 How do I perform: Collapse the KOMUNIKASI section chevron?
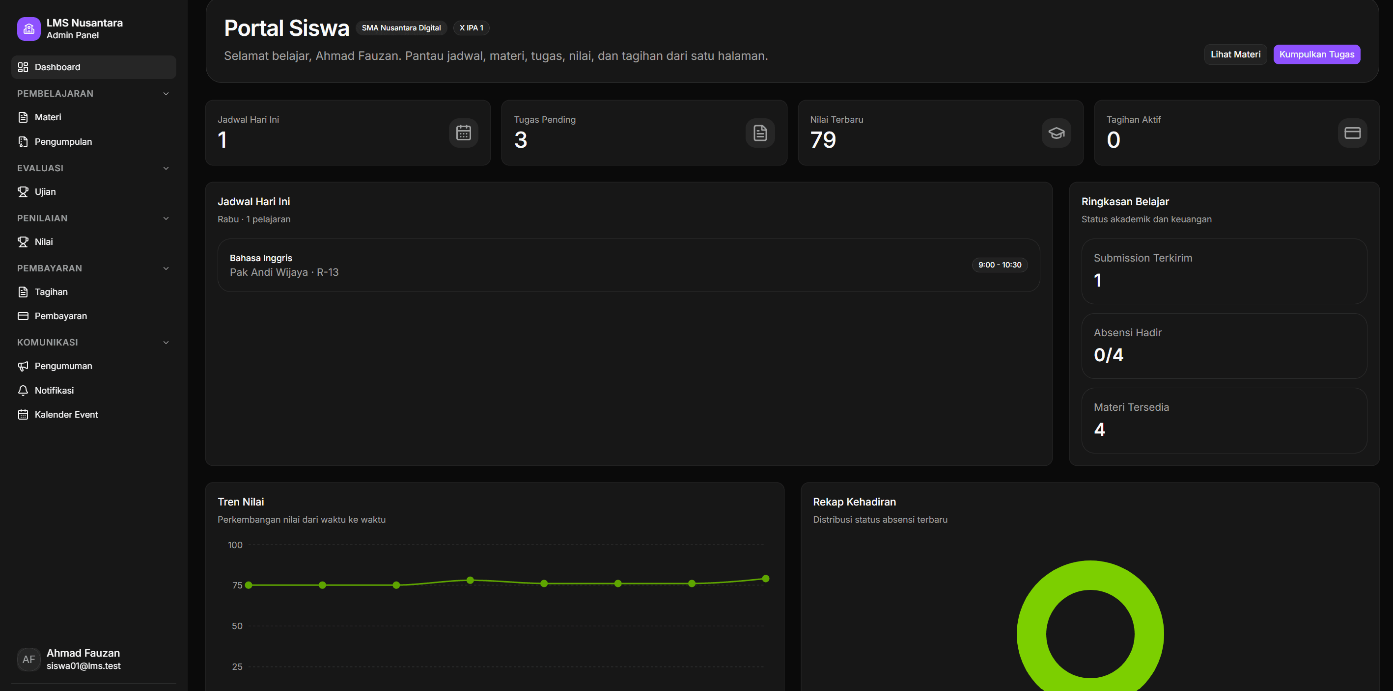point(166,343)
